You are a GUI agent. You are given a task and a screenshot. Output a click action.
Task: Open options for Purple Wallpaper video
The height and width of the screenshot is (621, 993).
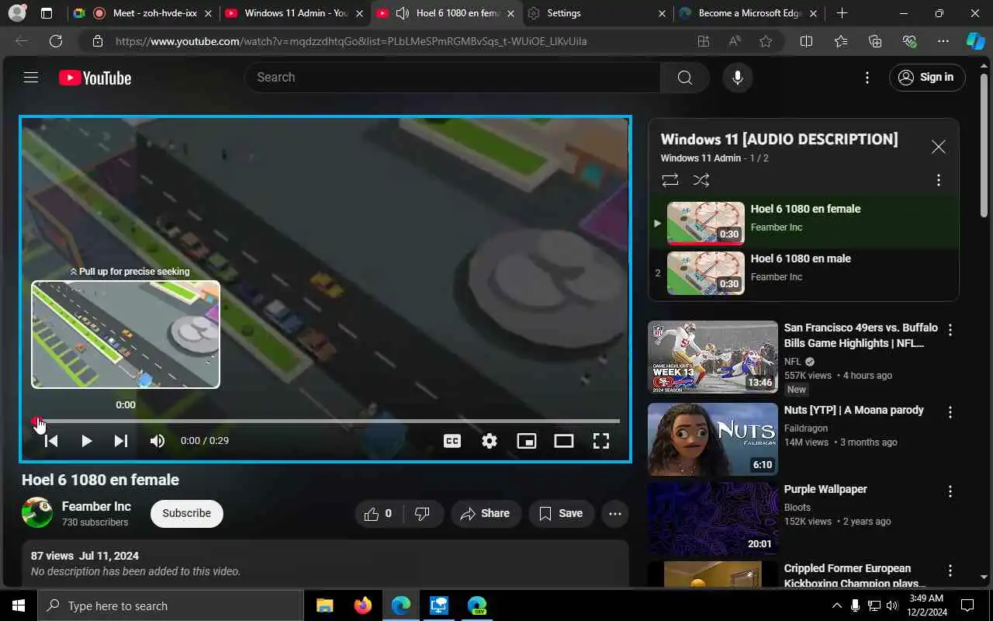tap(950, 491)
